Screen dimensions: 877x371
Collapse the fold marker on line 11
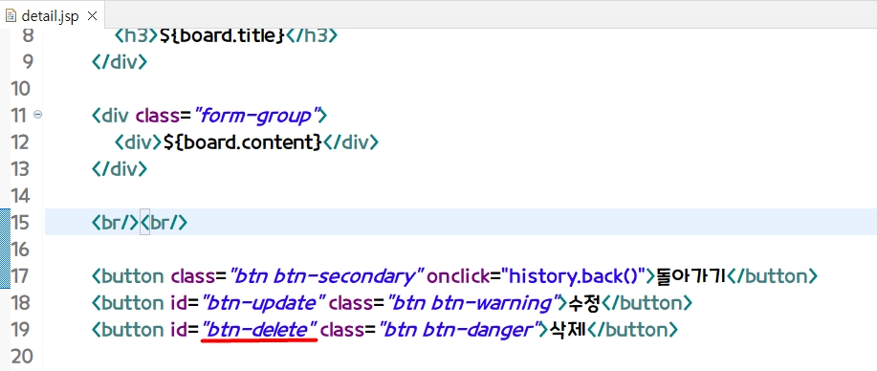[x=38, y=114]
